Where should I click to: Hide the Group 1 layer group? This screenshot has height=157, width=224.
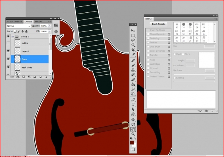[x=8, y=37]
